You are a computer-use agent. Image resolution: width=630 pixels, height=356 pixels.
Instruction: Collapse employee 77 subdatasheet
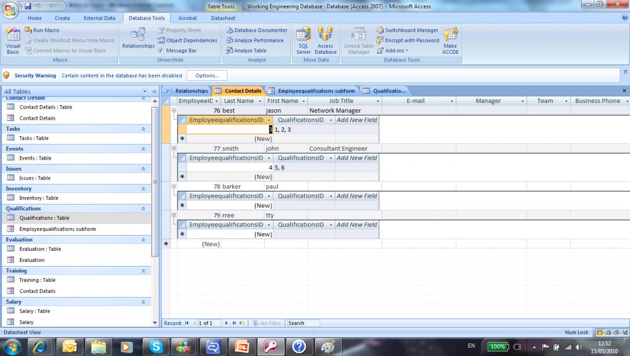tap(174, 148)
